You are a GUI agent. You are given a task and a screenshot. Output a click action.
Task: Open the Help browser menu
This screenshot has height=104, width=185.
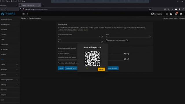pos(24,1)
